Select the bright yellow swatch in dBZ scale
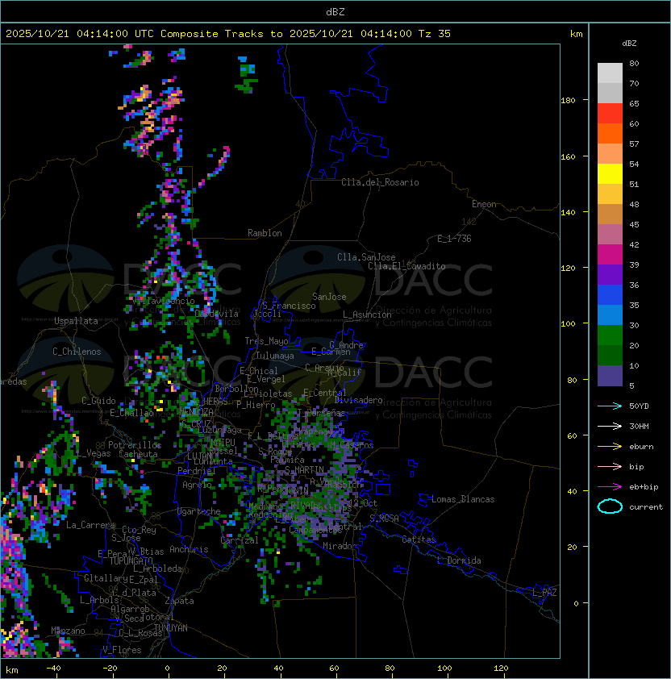Screen dimensions: 671x679 click(x=610, y=173)
